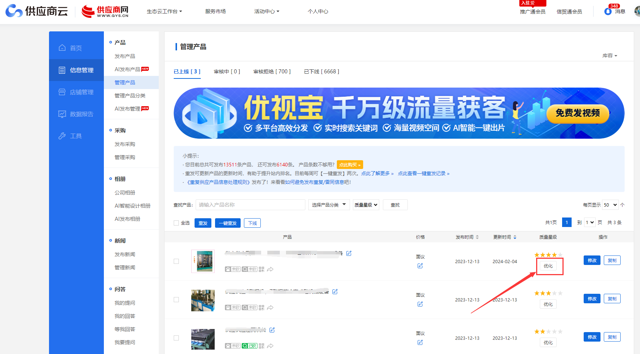Open AI发布产品 in the side menu
640x354 pixels.
(127, 69)
